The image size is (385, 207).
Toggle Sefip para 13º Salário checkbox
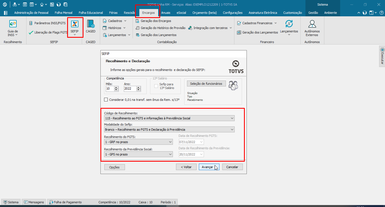[x=156, y=86]
